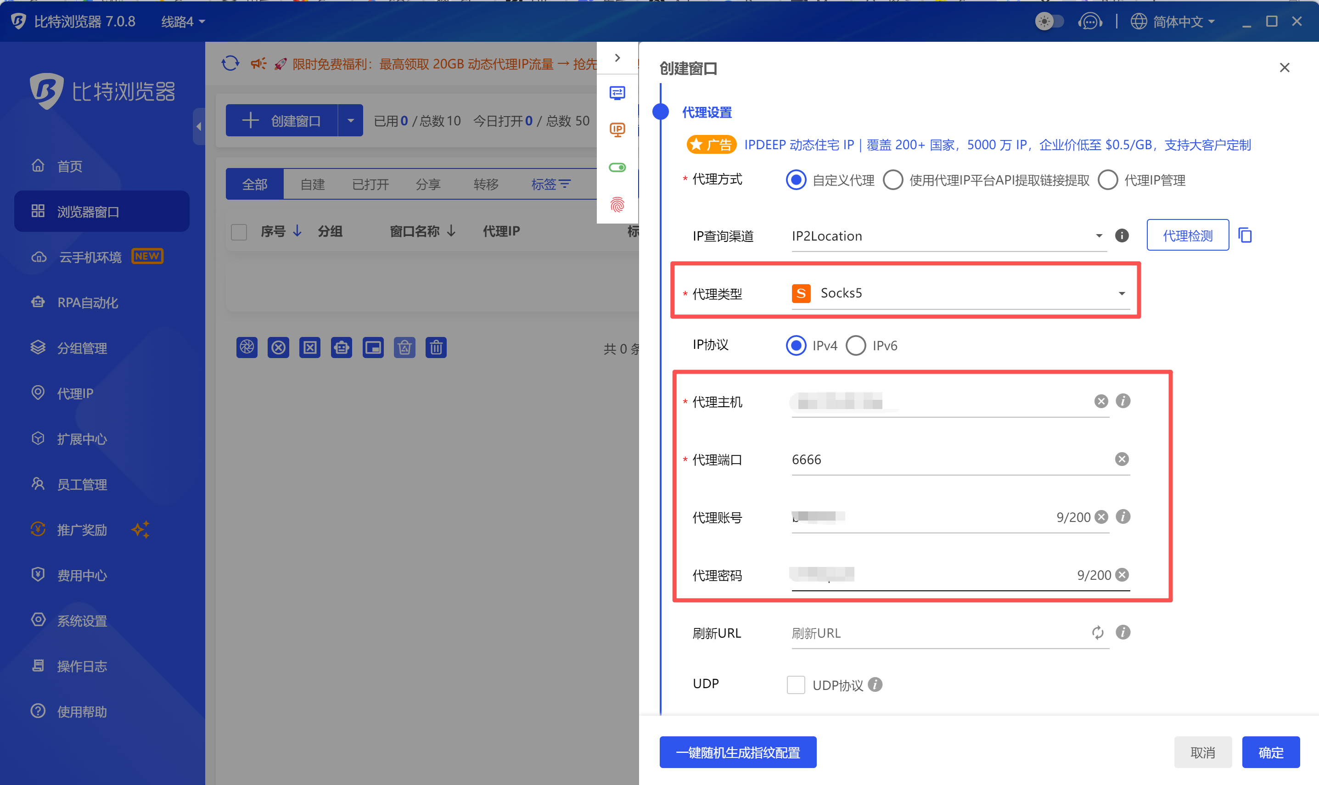
Task: Select the IPv6 radio button
Action: (x=856, y=346)
